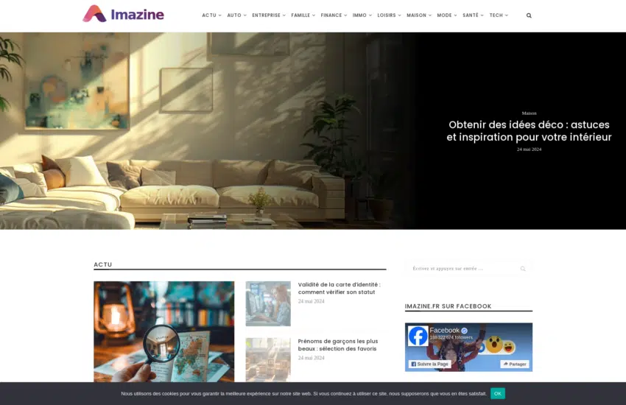Open 'Validité de la carte d'identité' article

pos(339,288)
